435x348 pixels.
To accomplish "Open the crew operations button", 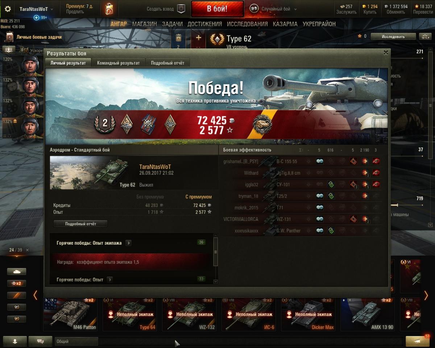I will pos(8,50).
